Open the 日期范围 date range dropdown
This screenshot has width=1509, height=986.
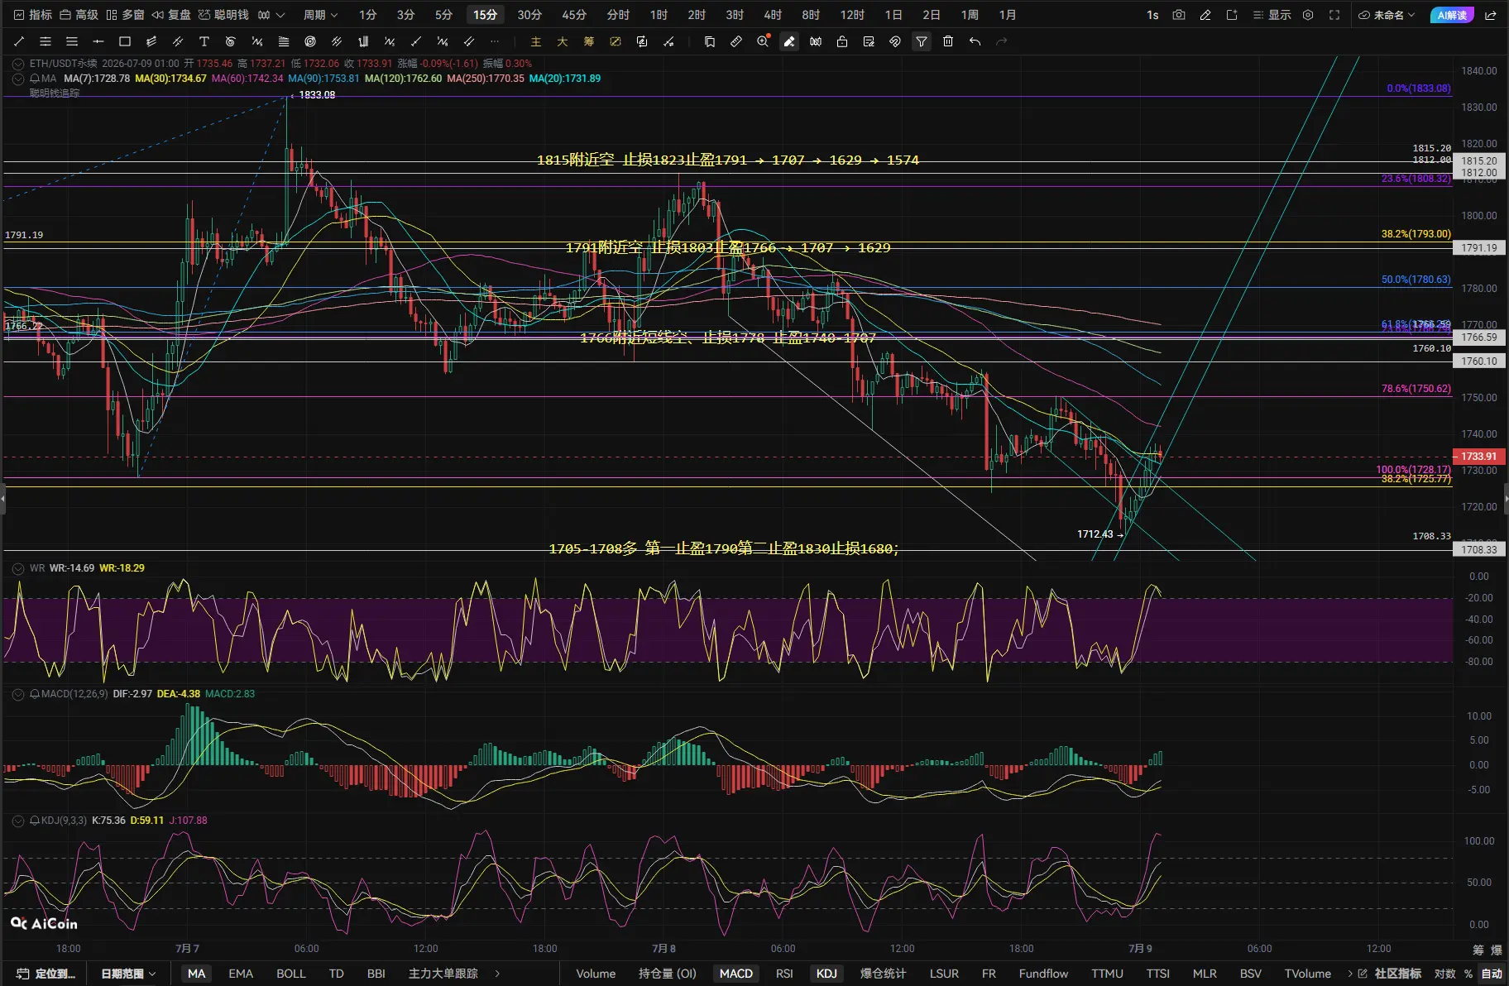127,974
